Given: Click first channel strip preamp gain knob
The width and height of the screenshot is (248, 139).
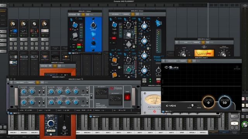Looking at the screenshot, I should (x=13, y=24).
